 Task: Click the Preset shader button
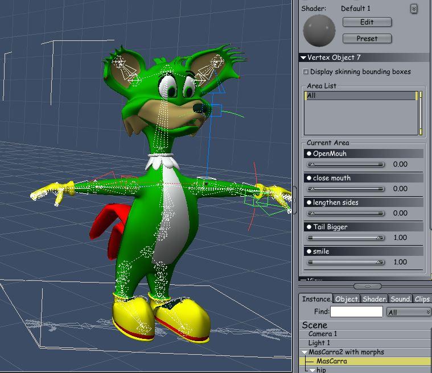pos(367,38)
